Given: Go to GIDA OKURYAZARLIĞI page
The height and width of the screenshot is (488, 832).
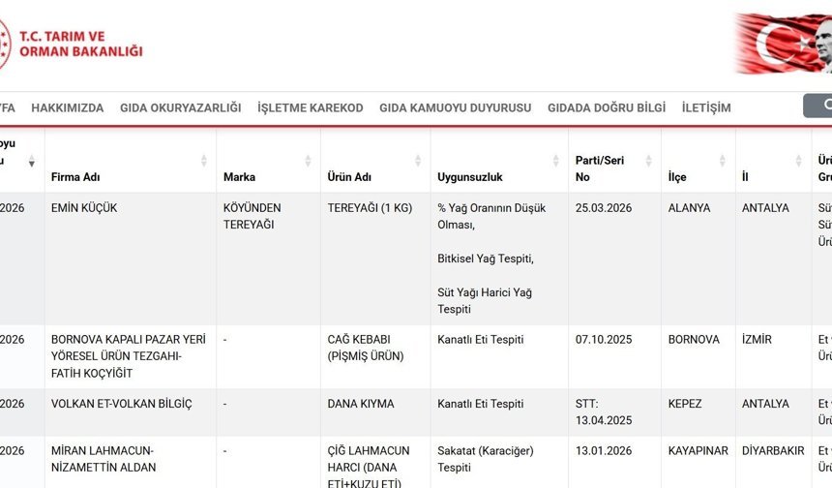Looking at the screenshot, I should pyautogui.click(x=180, y=107).
